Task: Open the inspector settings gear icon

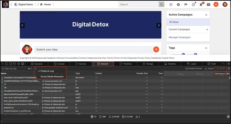Action: click(x=229, y=64)
